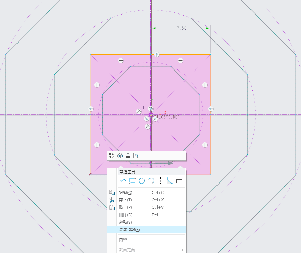Choose 剪下 (Cut) from the context menu
This screenshot has width=301, height=253.
tap(125, 200)
